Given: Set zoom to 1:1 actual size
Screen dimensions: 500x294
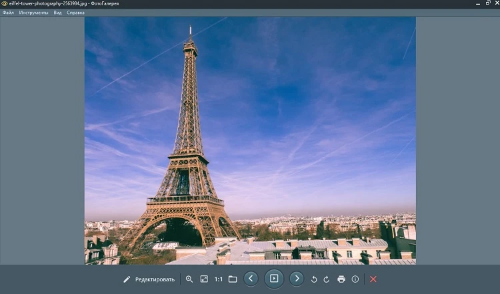Looking at the screenshot, I should coord(219,279).
